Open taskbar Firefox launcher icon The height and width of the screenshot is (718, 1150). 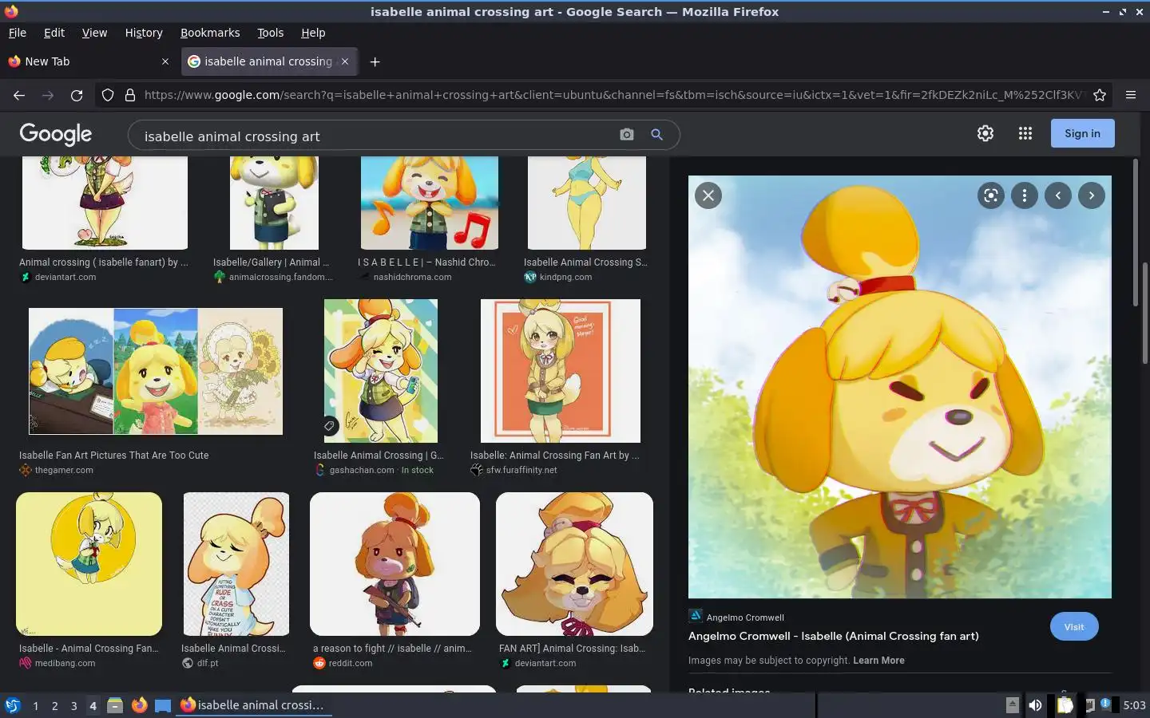[x=139, y=705]
